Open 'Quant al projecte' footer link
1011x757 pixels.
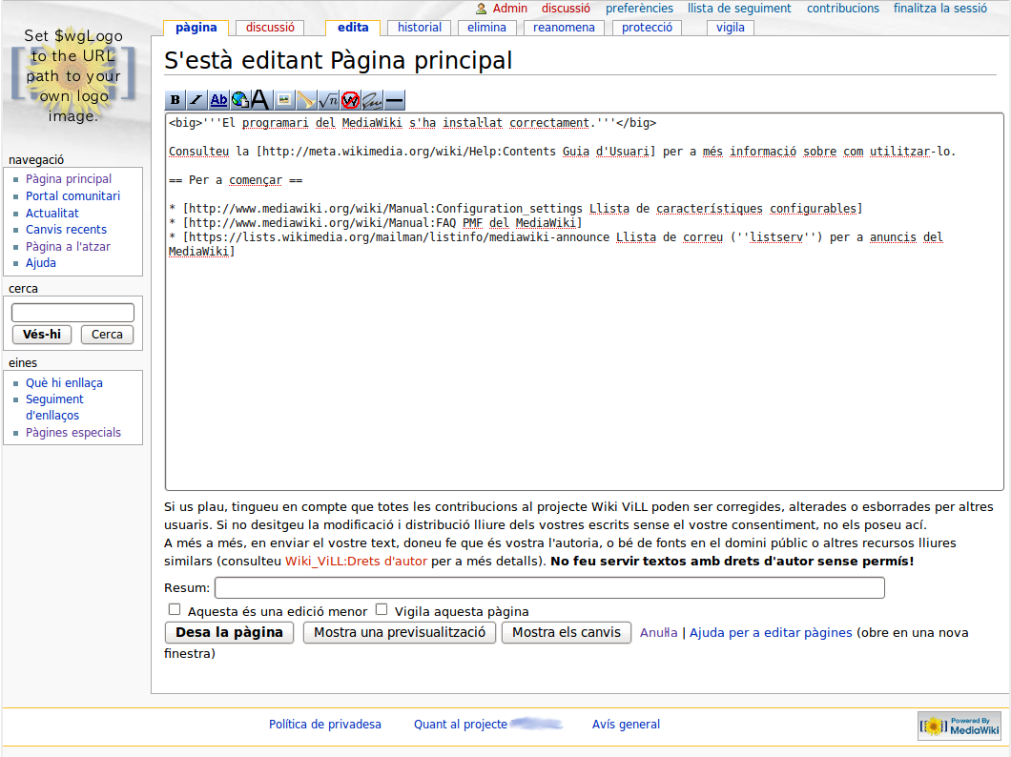tap(461, 725)
